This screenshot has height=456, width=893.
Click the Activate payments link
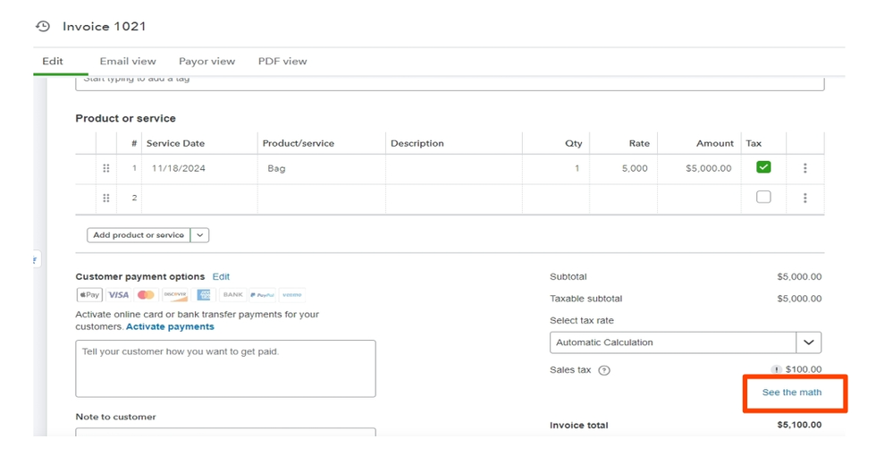[170, 327]
